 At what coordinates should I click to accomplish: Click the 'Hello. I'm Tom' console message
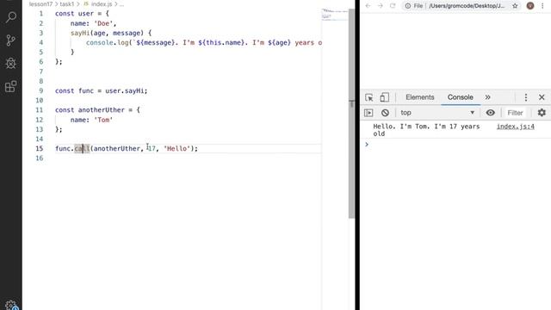[x=426, y=130]
